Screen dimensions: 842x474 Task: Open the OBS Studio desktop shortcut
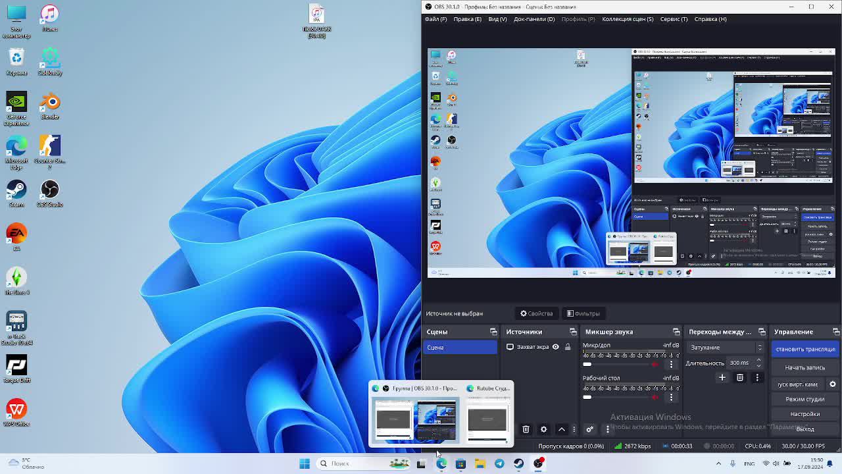tap(50, 194)
